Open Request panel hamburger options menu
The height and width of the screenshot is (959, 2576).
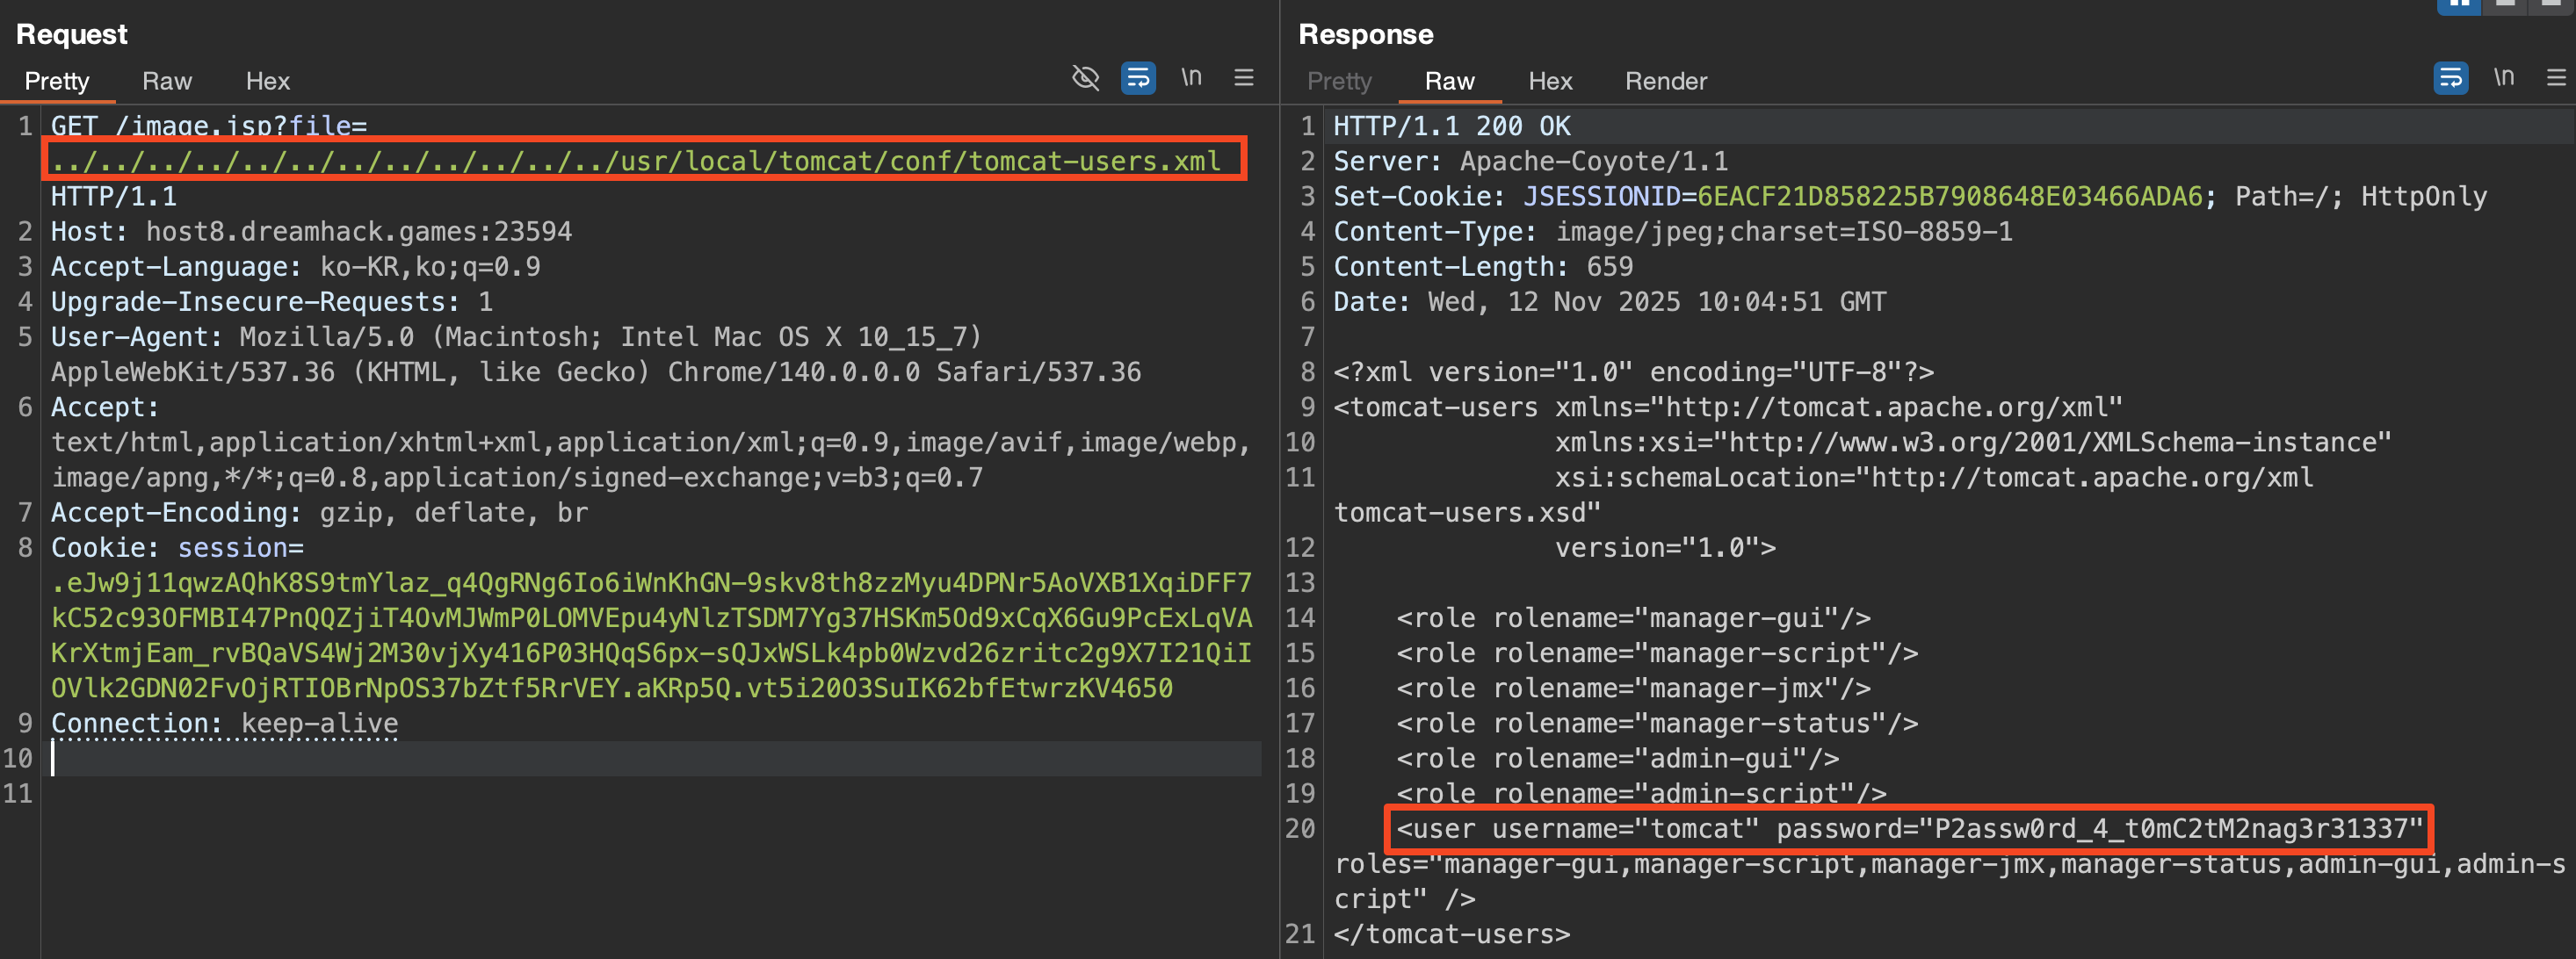1243,77
